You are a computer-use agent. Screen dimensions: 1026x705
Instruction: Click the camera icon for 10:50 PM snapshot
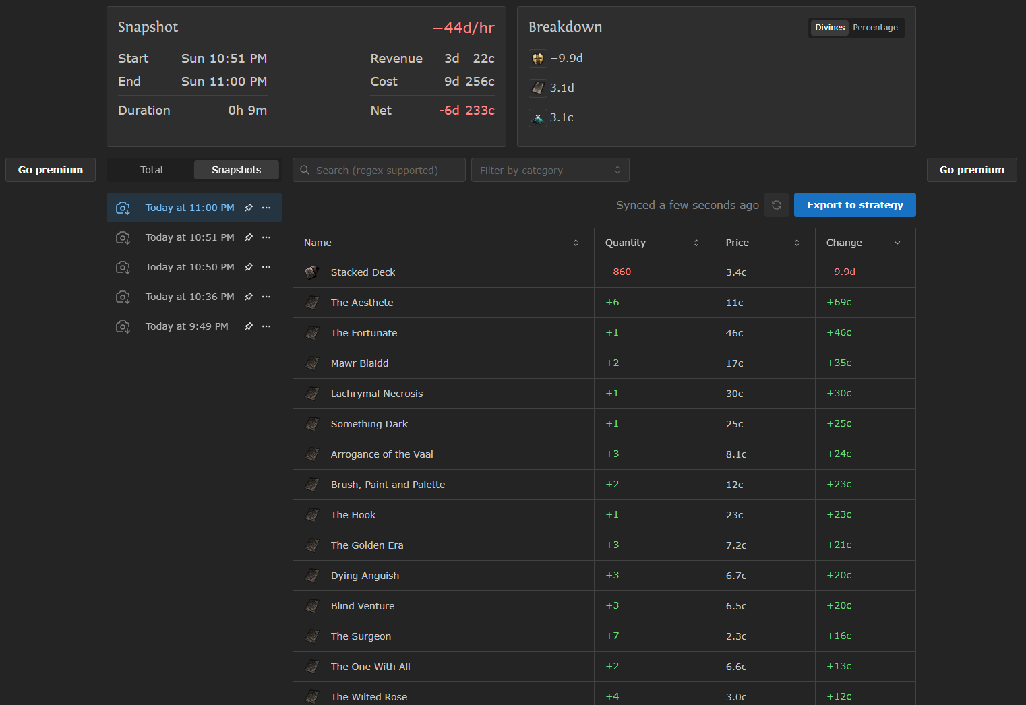pyautogui.click(x=123, y=267)
